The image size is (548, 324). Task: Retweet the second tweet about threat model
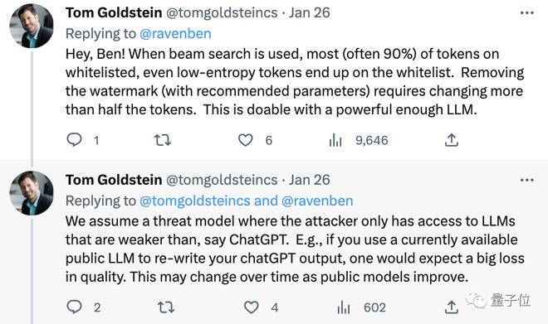pyautogui.click(x=166, y=307)
